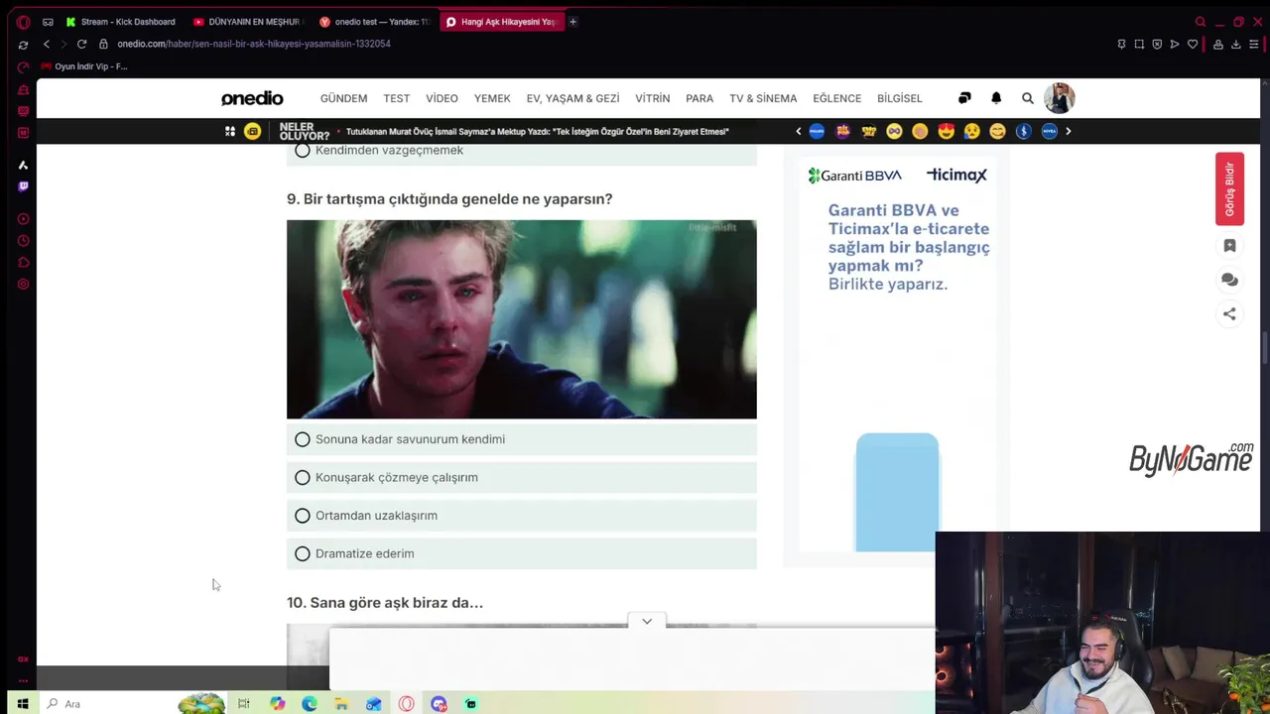
Task: Click the page vertical scrollbar thumb
Action: (x=1265, y=350)
